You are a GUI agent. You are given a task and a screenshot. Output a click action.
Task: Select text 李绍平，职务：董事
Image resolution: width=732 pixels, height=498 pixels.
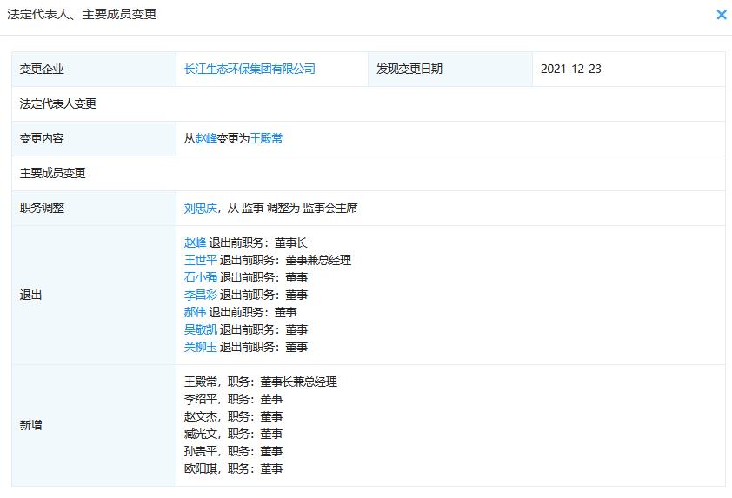click(233, 399)
